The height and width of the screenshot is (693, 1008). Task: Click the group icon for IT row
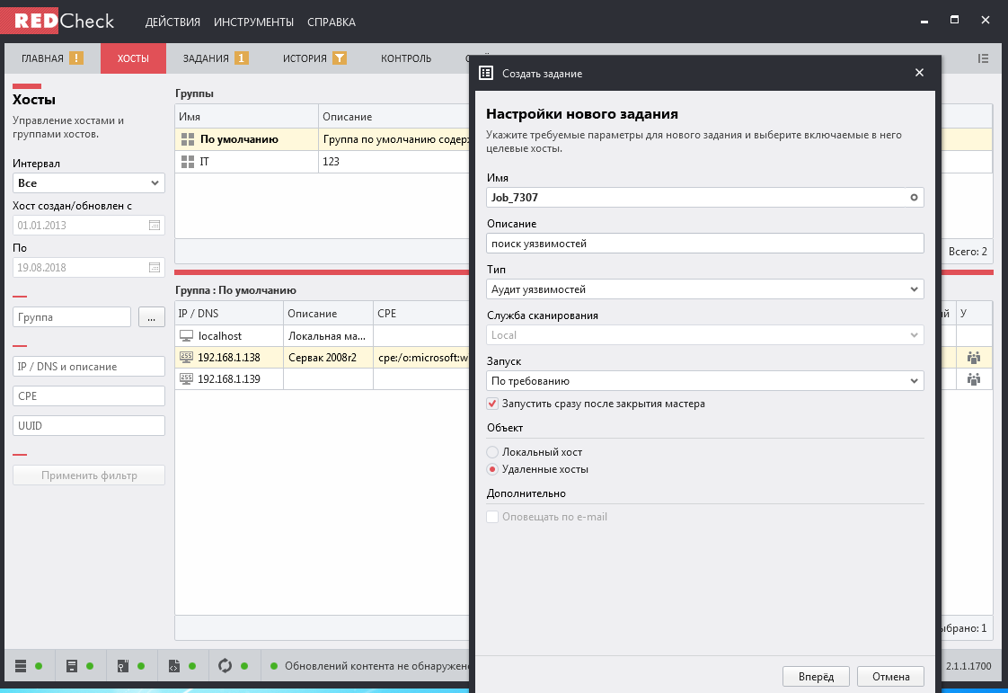[188, 162]
